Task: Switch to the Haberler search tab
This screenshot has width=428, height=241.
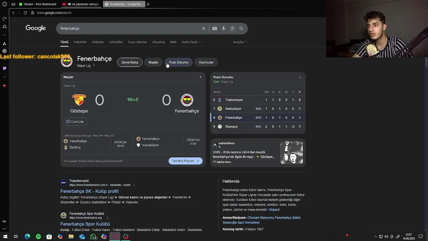Action: tap(80, 42)
